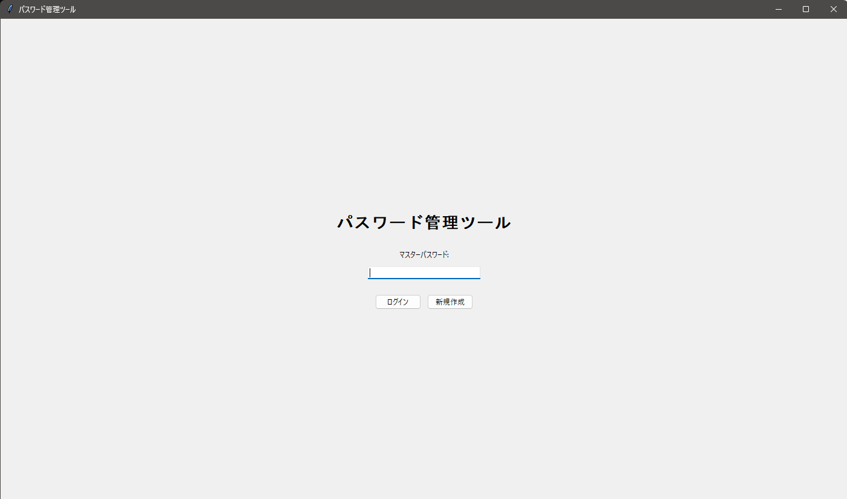Maximize the パスワード管理ツール window
Image resolution: width=847 pixels, height=499 pixels.
coord(806,9)
